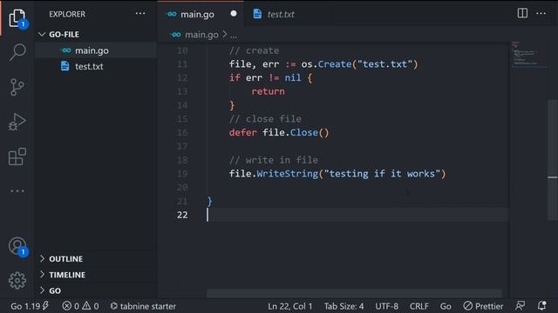Open the notifications bell
This screenshot has height=313, width=558.
coord(541,305)
